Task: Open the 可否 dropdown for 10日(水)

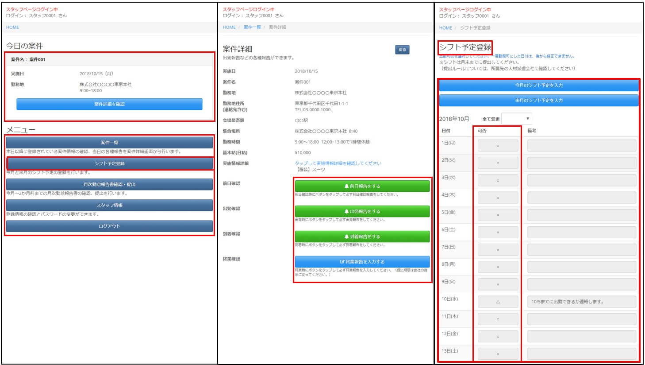Action: (498, 302)
